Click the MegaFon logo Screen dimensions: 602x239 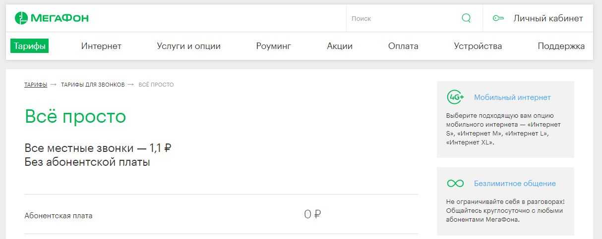click(52, 19)
